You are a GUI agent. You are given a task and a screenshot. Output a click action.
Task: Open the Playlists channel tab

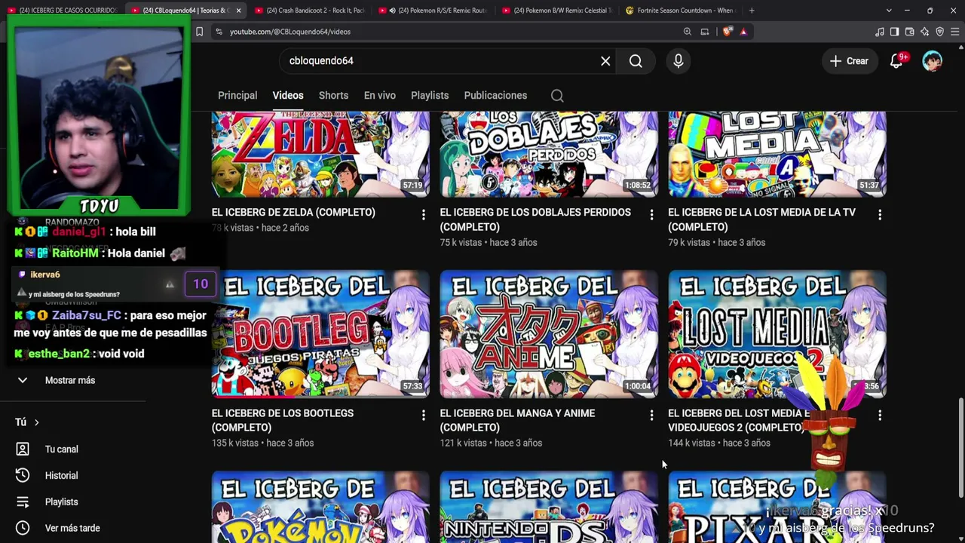coord(430,96)
